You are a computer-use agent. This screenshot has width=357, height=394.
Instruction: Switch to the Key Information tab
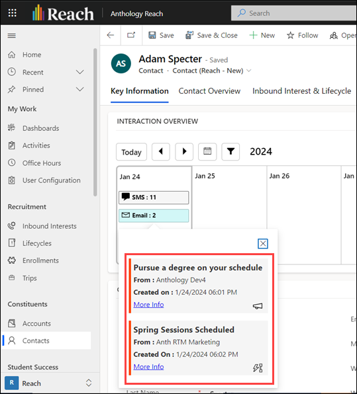pos(140,91)
